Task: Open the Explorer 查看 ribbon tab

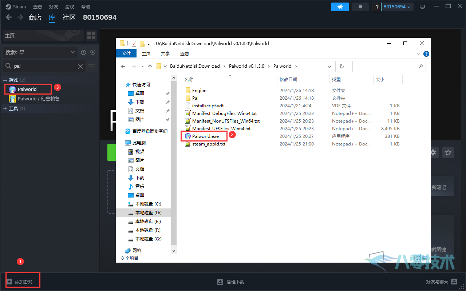Action: 185,53
